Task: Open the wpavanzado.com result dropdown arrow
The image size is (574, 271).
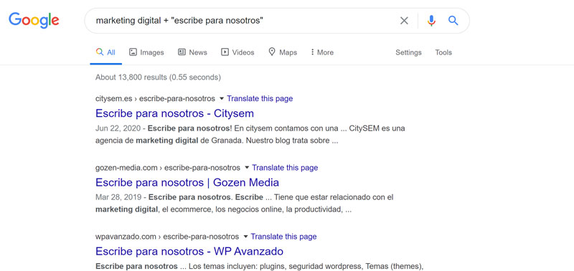Action: pyautogui.click(x=245, y=237)
